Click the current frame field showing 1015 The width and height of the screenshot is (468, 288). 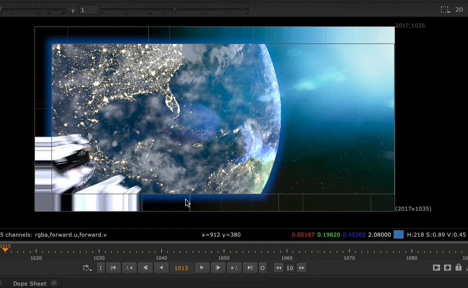pos(181,268)
